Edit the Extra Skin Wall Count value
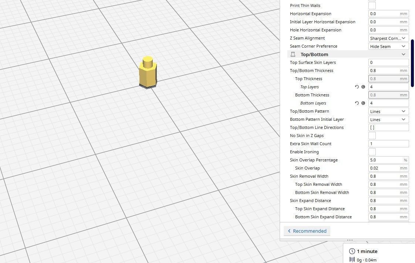 388,144
